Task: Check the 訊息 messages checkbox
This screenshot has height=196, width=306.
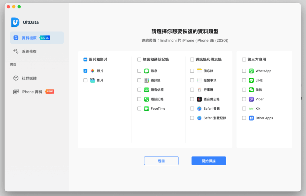Action: tap(139, 71)
